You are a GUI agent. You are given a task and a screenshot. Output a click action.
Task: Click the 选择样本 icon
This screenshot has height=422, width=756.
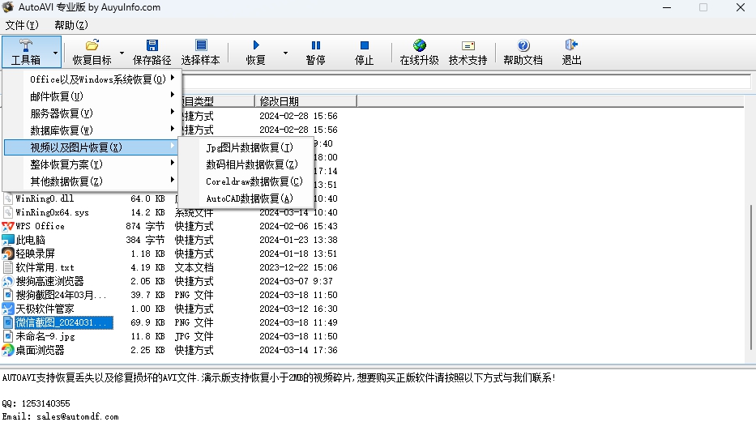(201, 45)
